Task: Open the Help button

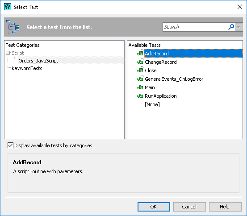Action: (x=225, y=207)
